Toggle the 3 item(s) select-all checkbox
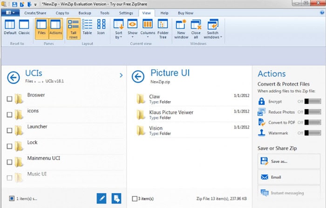This screenshot has width=326, height=208. point(135,198)
